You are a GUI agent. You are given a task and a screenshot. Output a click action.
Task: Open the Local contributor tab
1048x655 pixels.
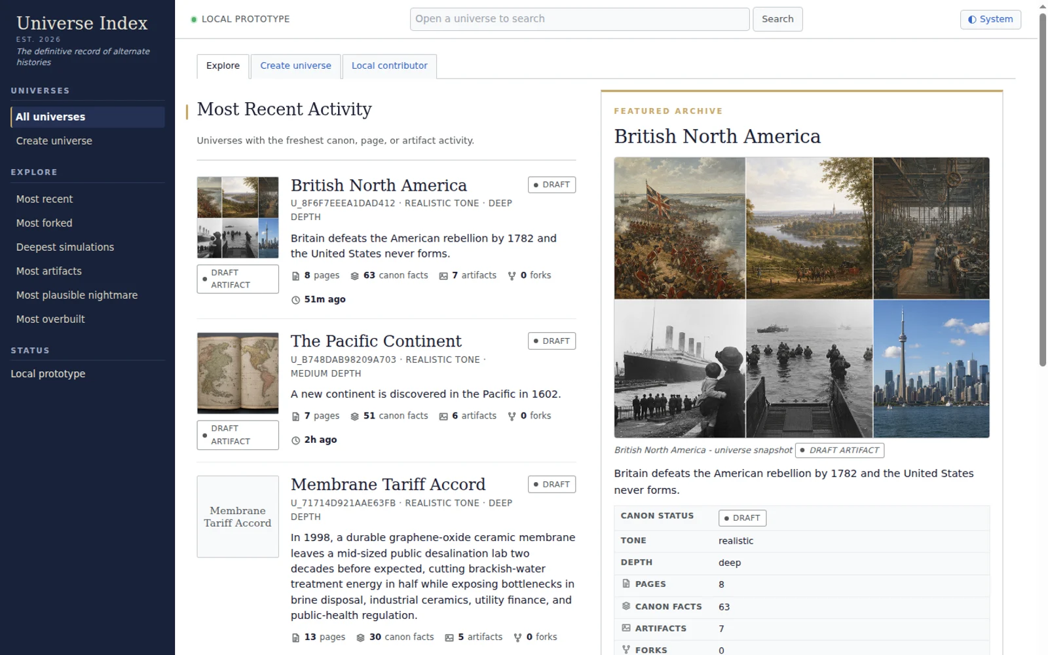click(x=389, y=65)
